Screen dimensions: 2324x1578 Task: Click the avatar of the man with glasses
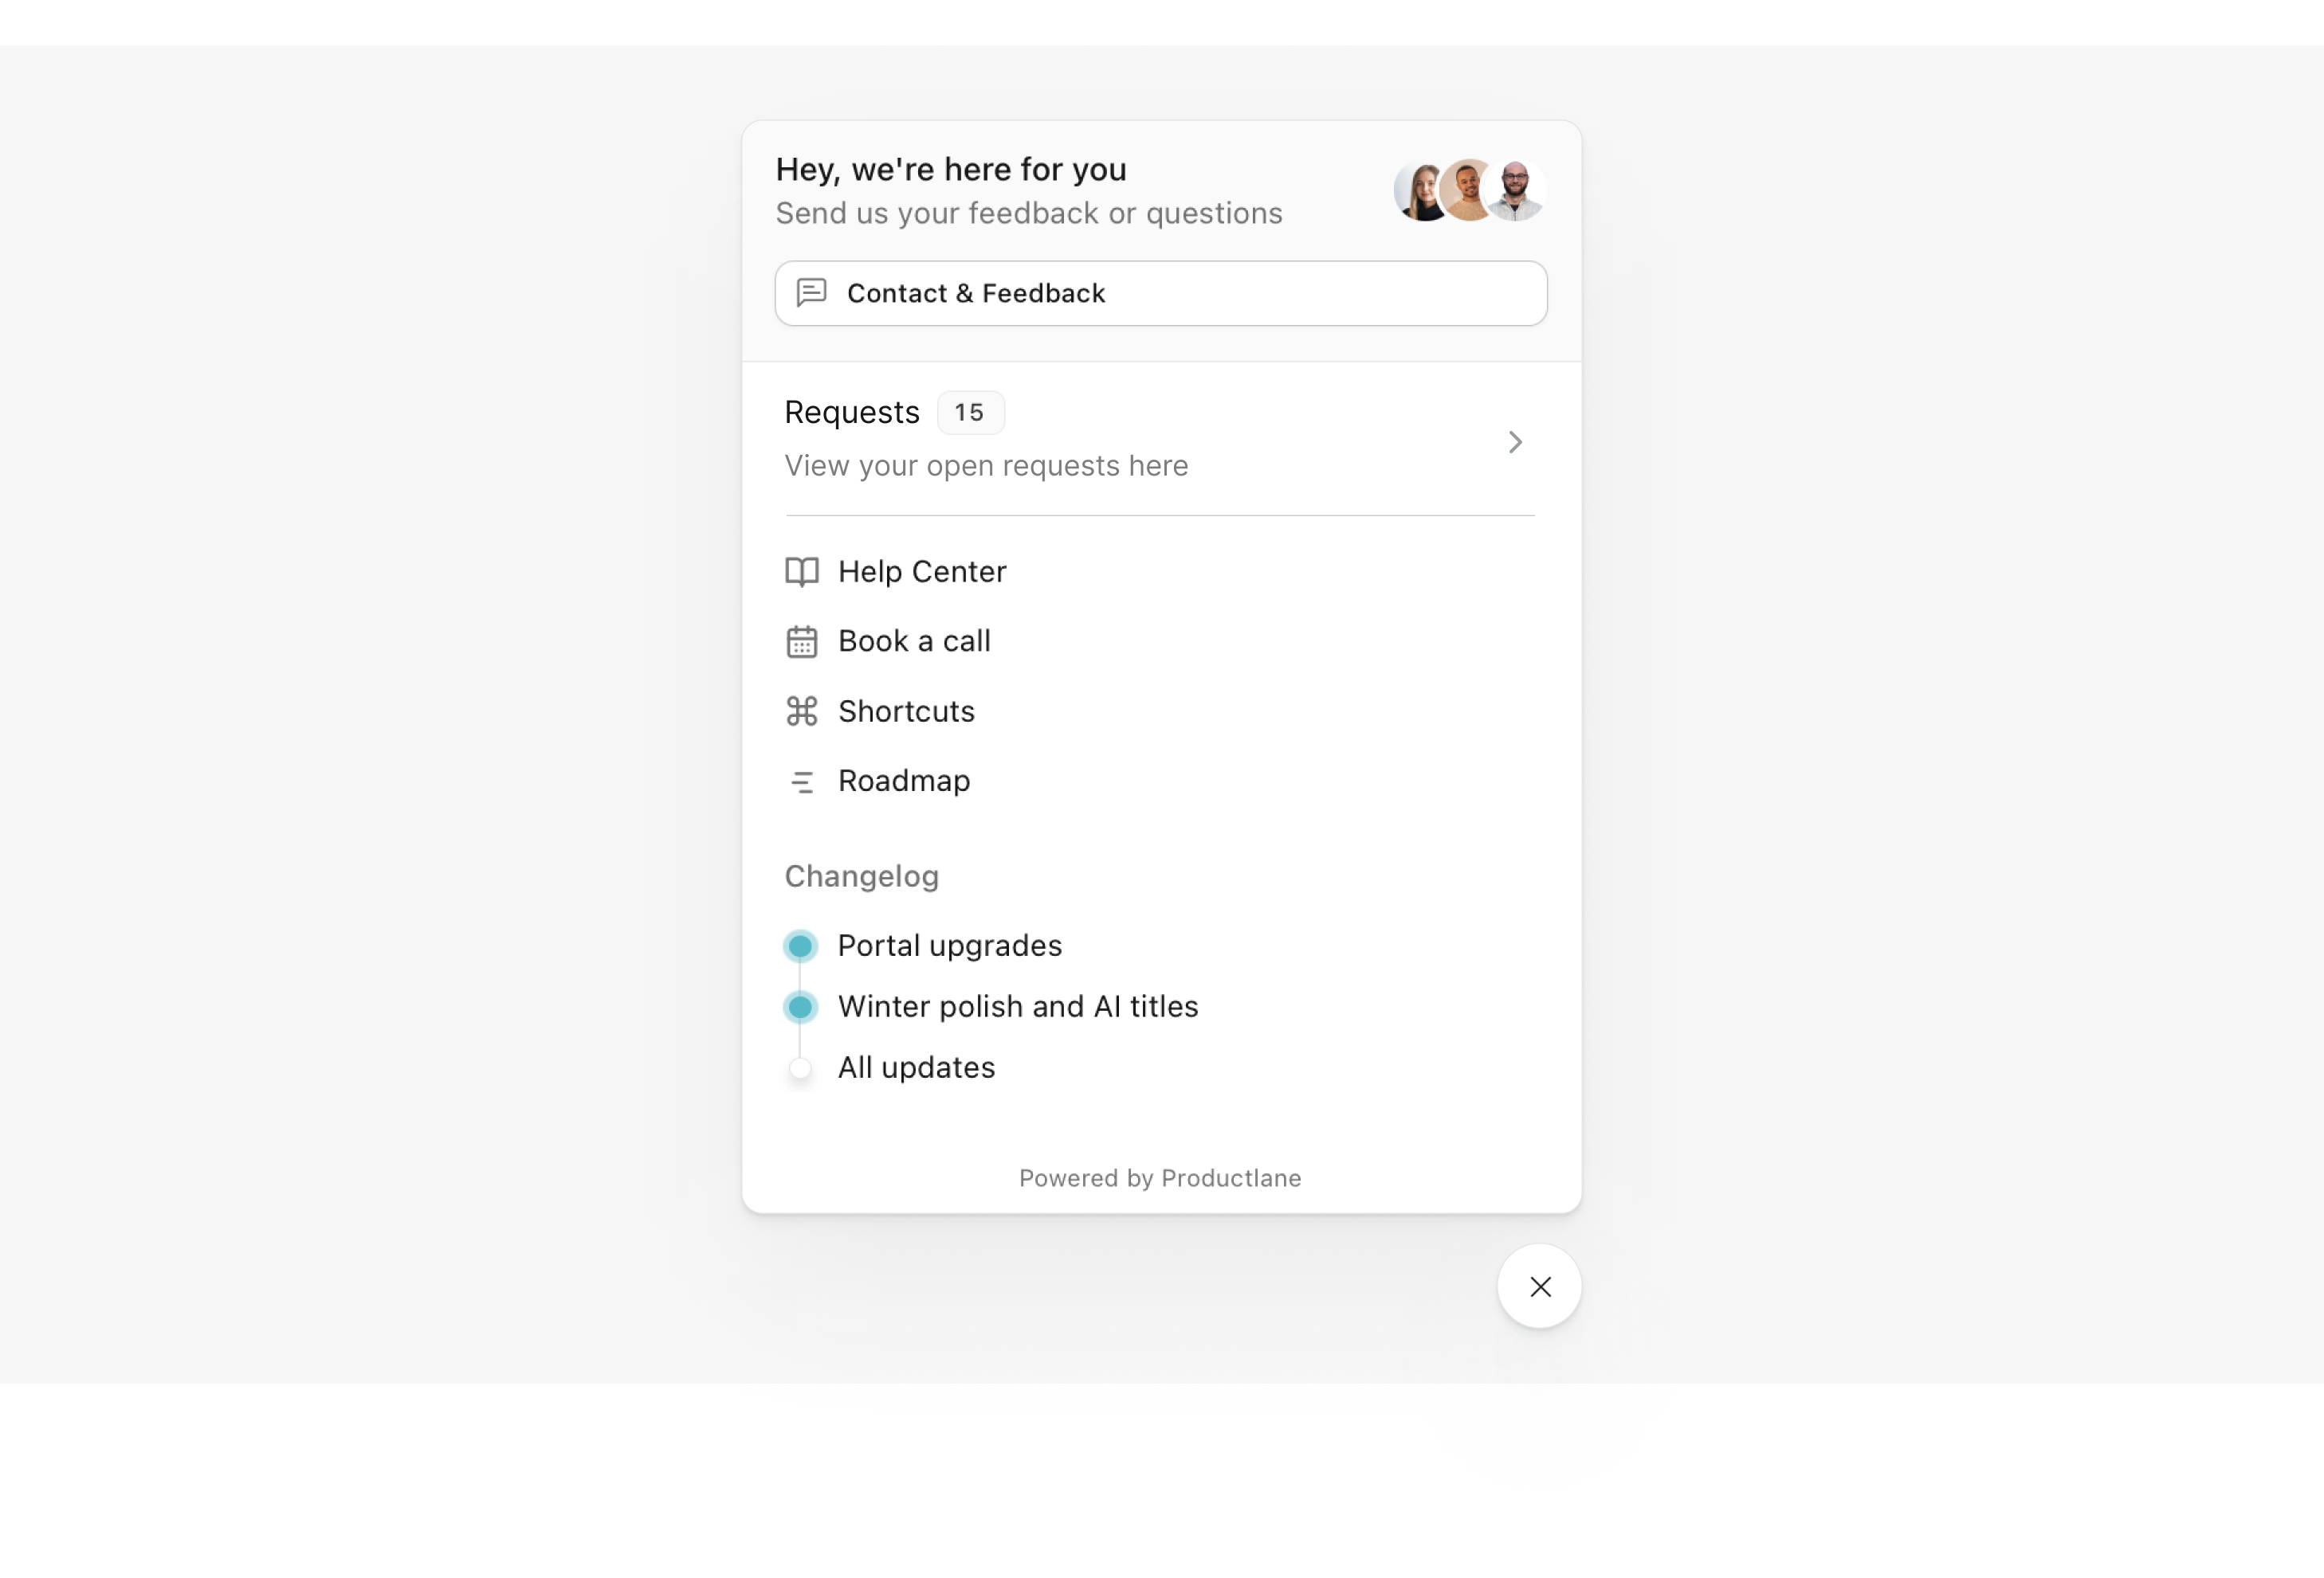(1517, 190)
